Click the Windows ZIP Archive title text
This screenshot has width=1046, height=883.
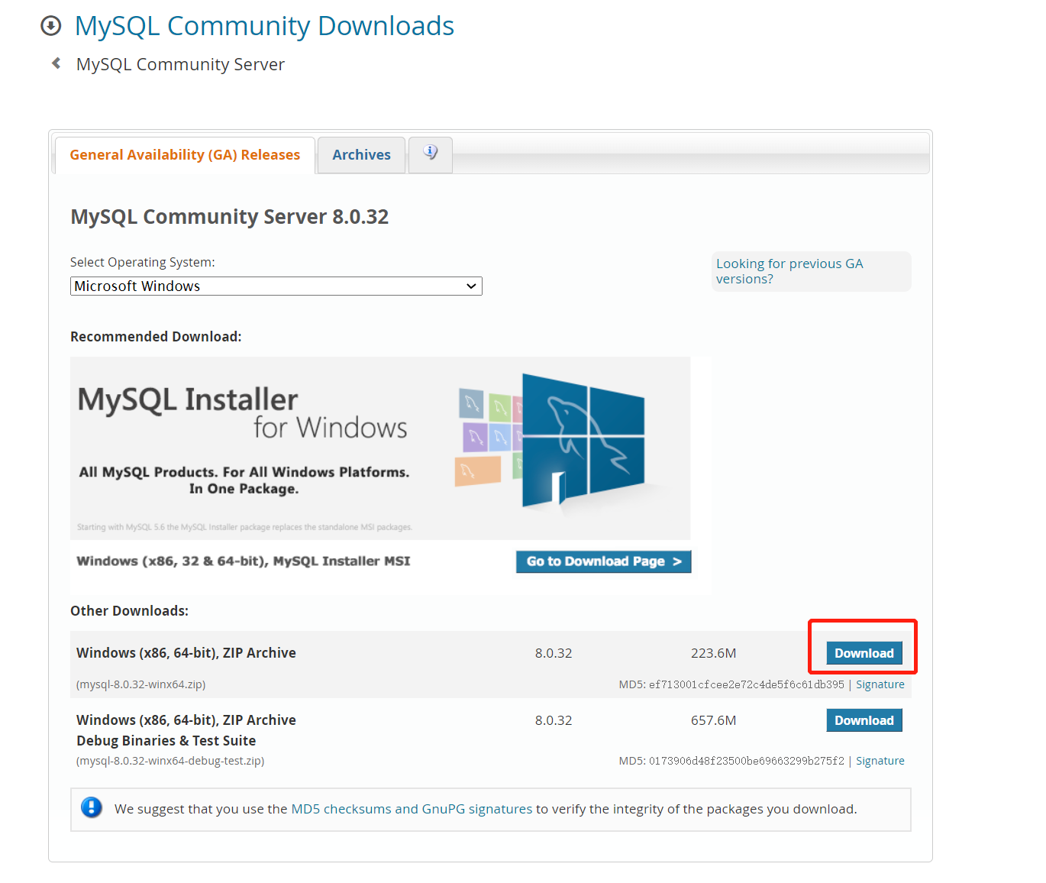pyautogui.click(x=186, y=653)
